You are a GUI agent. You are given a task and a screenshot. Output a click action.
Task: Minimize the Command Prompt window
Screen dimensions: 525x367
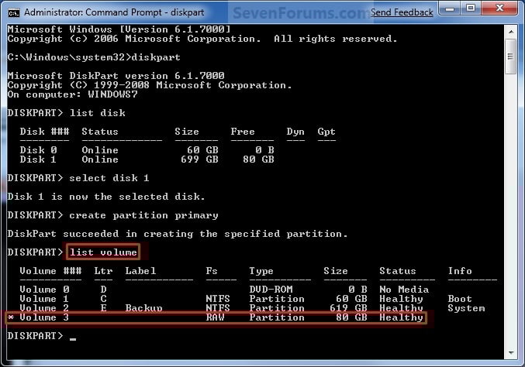(450, 9)
